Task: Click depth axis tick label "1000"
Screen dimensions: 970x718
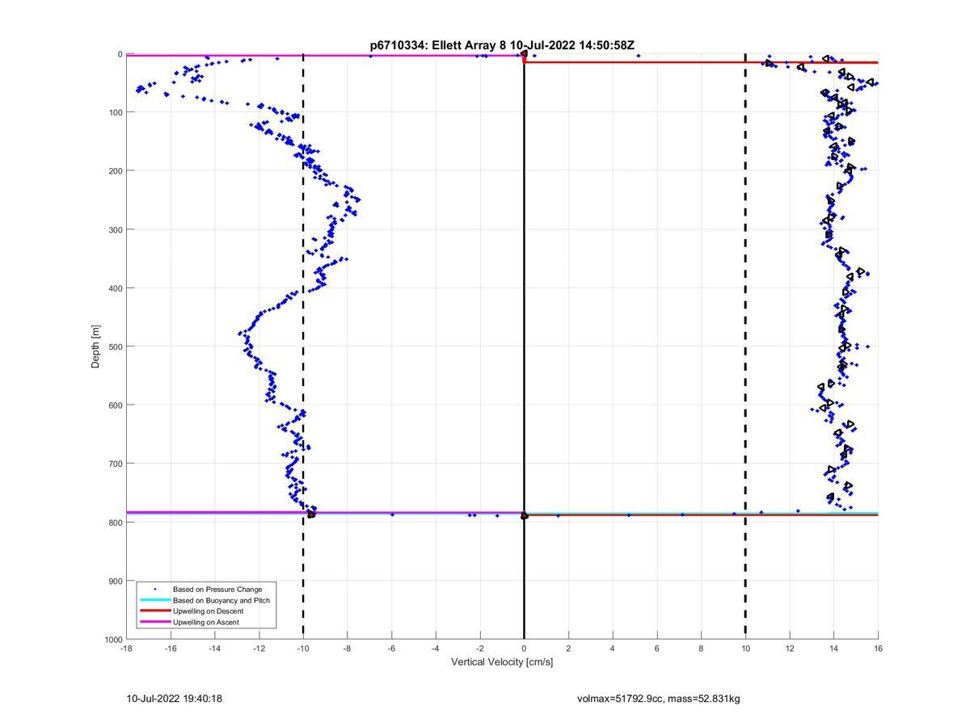Action: (112, 640)
